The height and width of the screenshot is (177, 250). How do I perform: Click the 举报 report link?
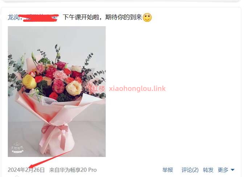[168, 170]
